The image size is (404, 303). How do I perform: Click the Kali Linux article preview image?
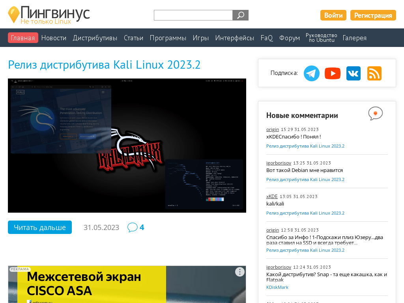[x=127, y=146]
